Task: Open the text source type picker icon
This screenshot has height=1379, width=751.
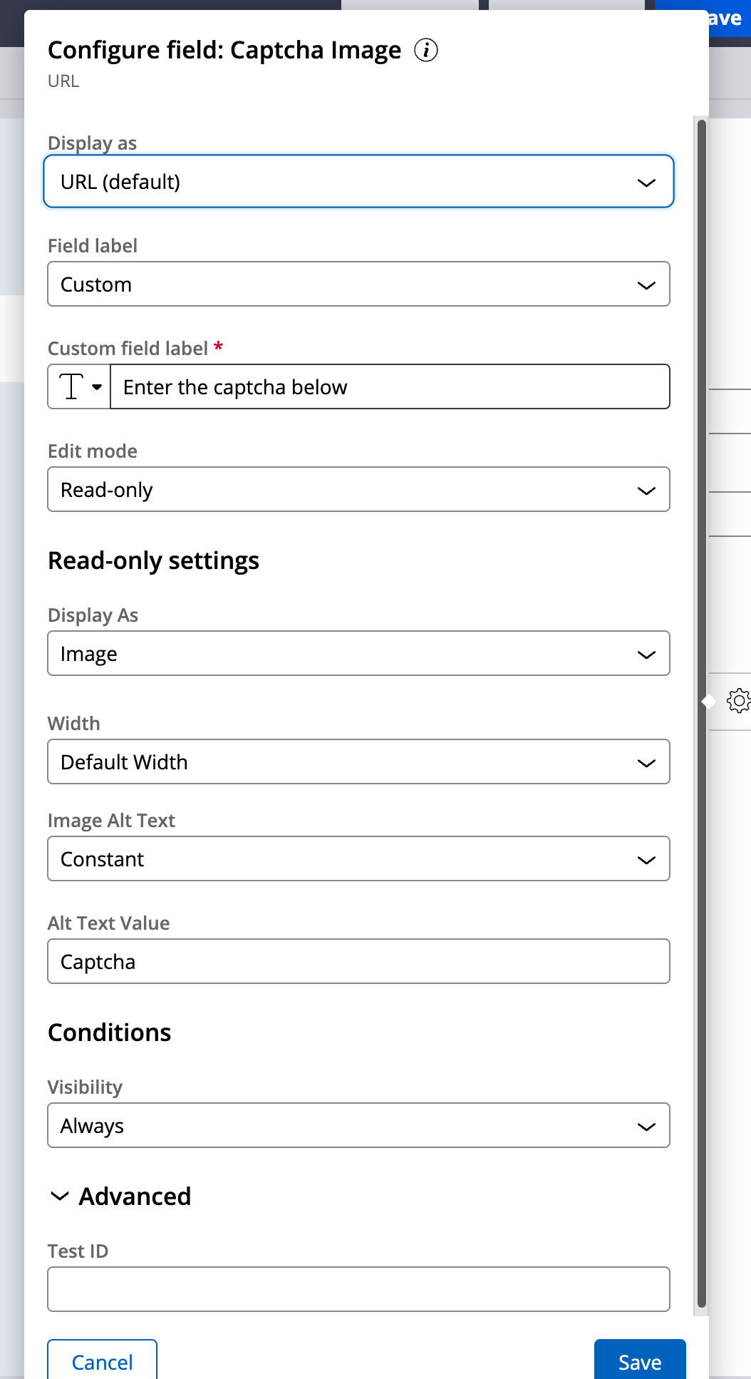Action: [x=72, y=386]
